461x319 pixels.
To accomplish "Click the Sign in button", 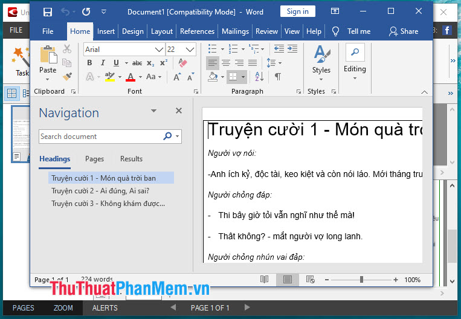I will 297,11.
